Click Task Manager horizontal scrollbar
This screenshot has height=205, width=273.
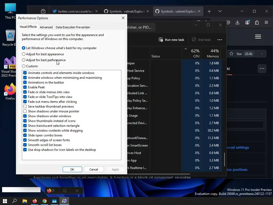tap(158, 174)
